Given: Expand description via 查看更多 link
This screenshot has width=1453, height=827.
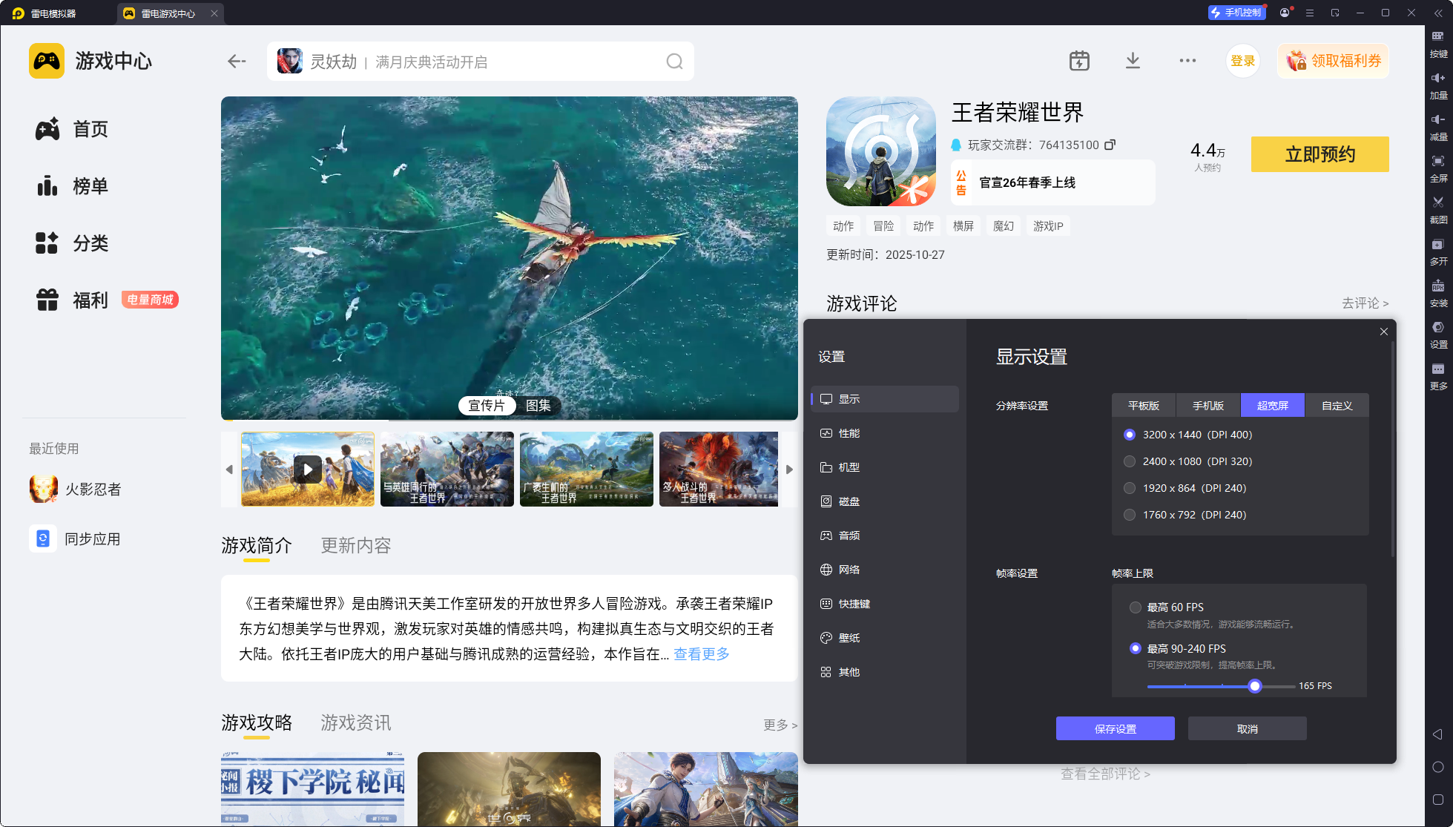Looking at the screenshot, I should click(701, 654).
